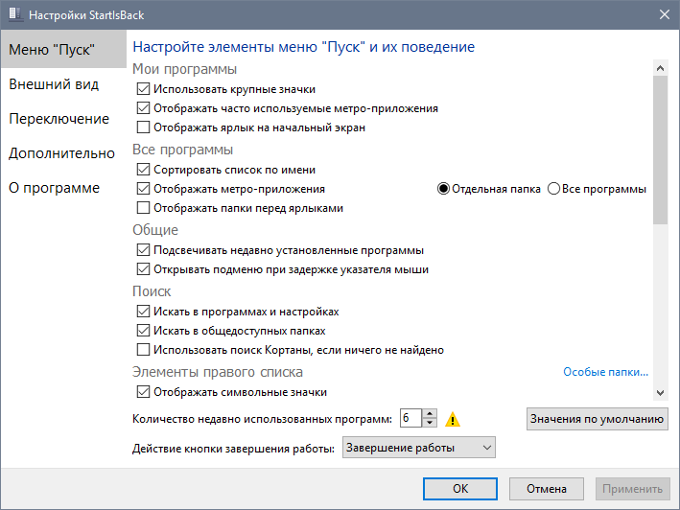This screenshot has height=510, width=680.
Task: Click "Значения по умолчанию" button
Action: [x=597, y=419]
